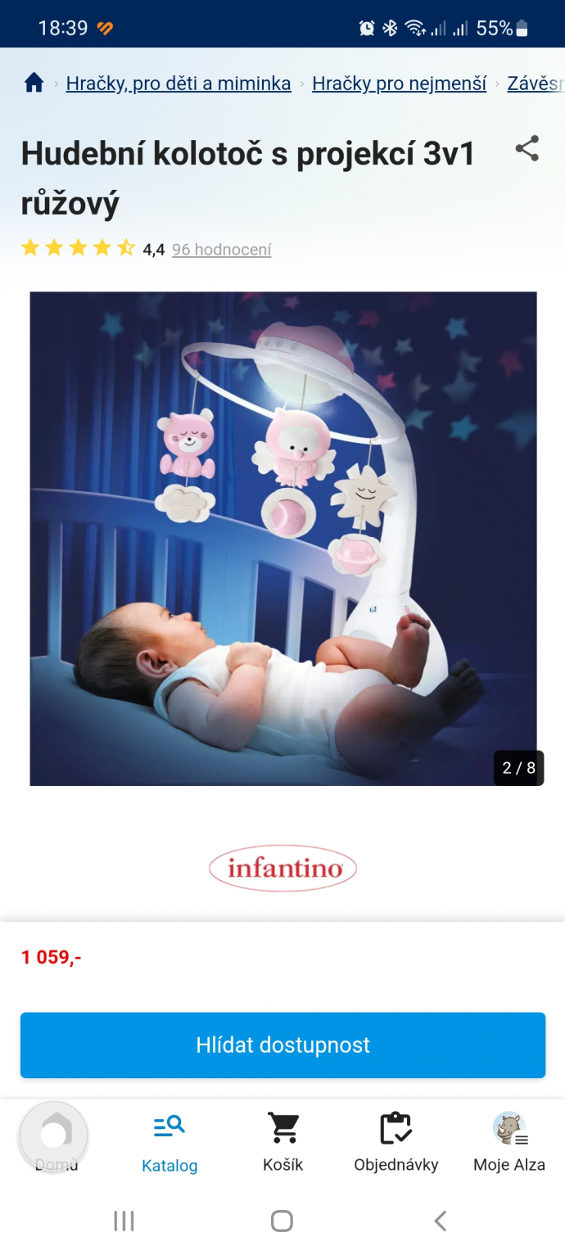Tap the Katalog search list icon
Viewport: 565px width, 1255px height.
click(169, 1127)
